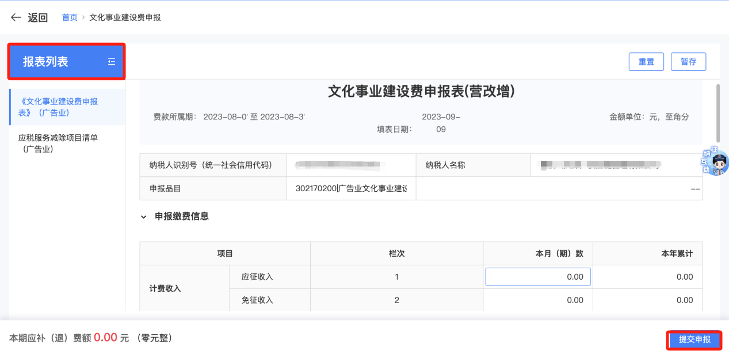Viewport: 729px width, 356px height.
Task: Collapse the 报表列表 sidebar using its icon
Action: coord(112,62)
